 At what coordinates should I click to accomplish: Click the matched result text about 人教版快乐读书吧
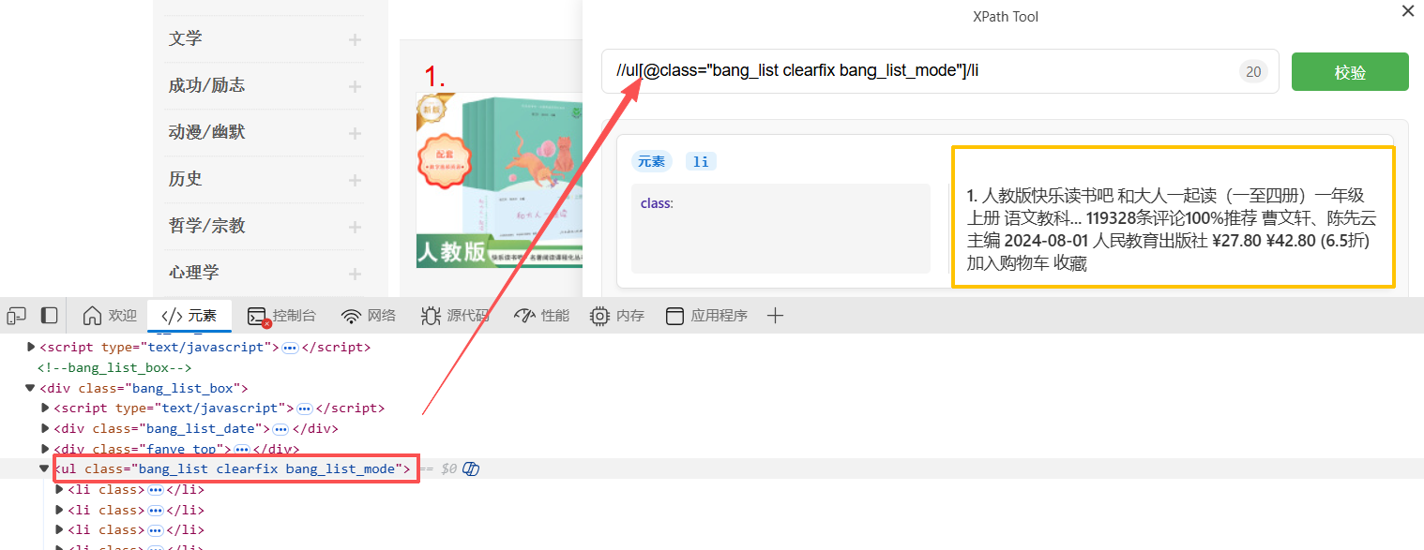pyautogui.click(x=1173, y=230)
